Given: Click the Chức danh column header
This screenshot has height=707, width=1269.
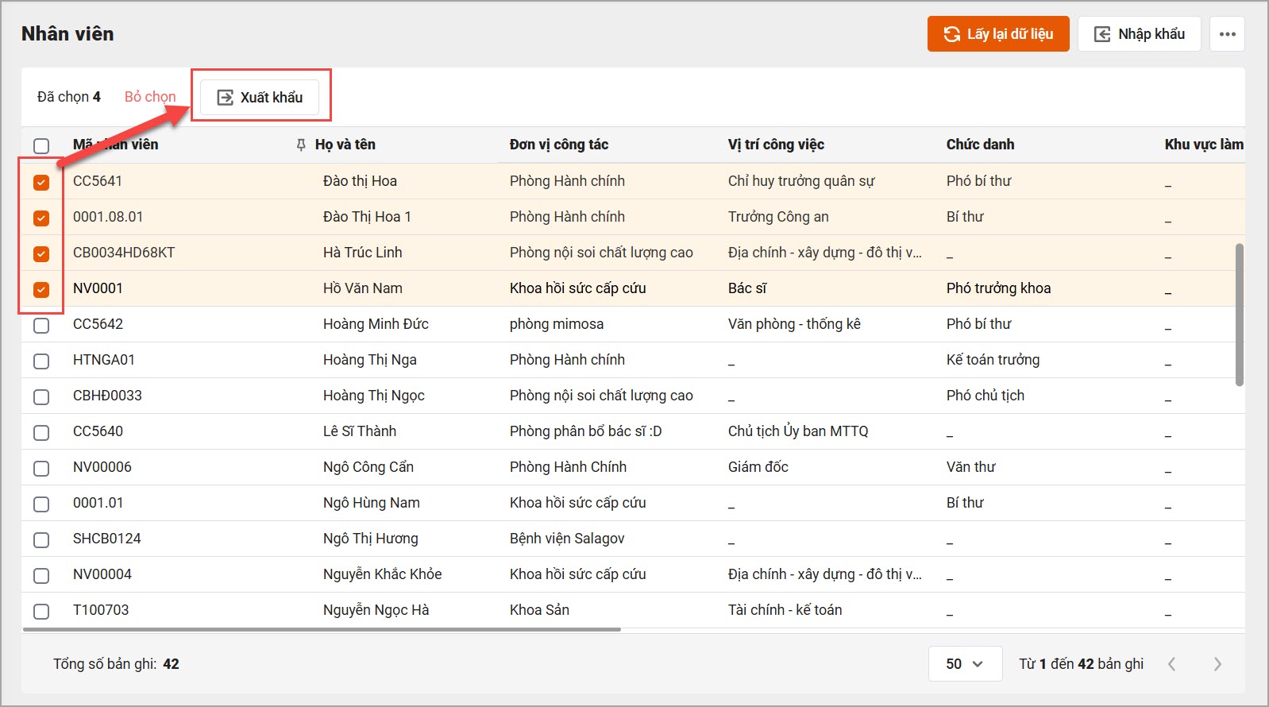Looking at the screenshot, I should 980,145.
